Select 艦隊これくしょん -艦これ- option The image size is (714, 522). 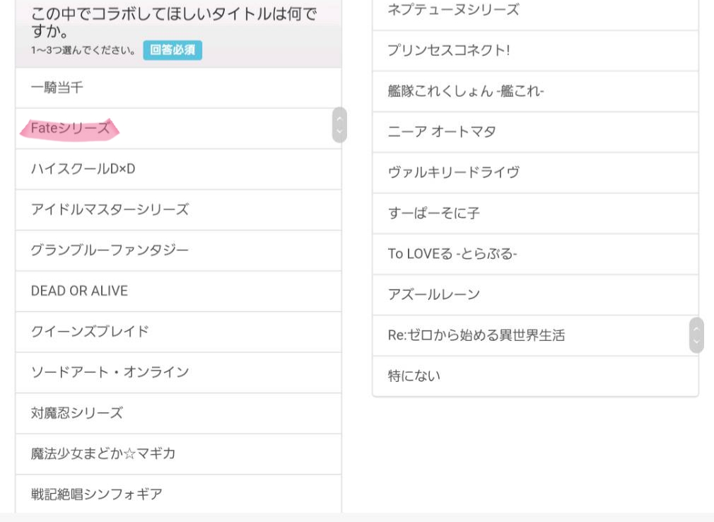(466, 91)
